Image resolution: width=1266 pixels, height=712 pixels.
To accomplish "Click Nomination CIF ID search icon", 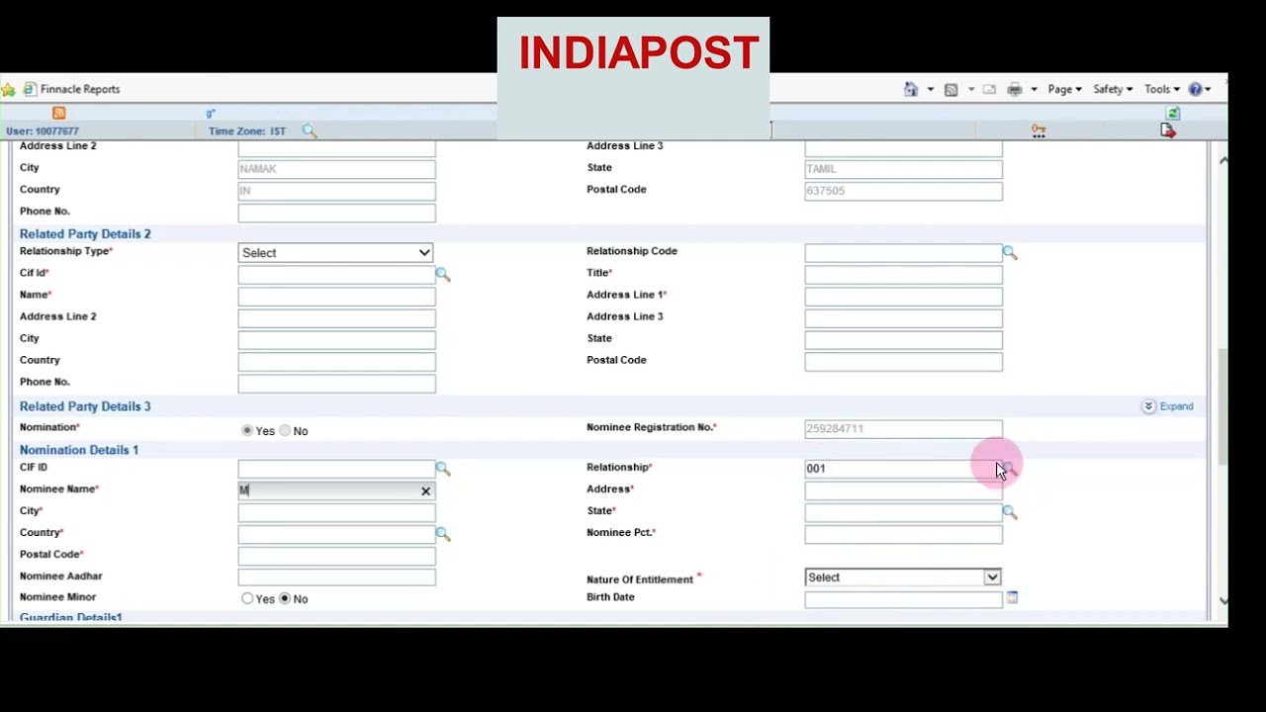I will pyautogui.click(x=443, y=469).
